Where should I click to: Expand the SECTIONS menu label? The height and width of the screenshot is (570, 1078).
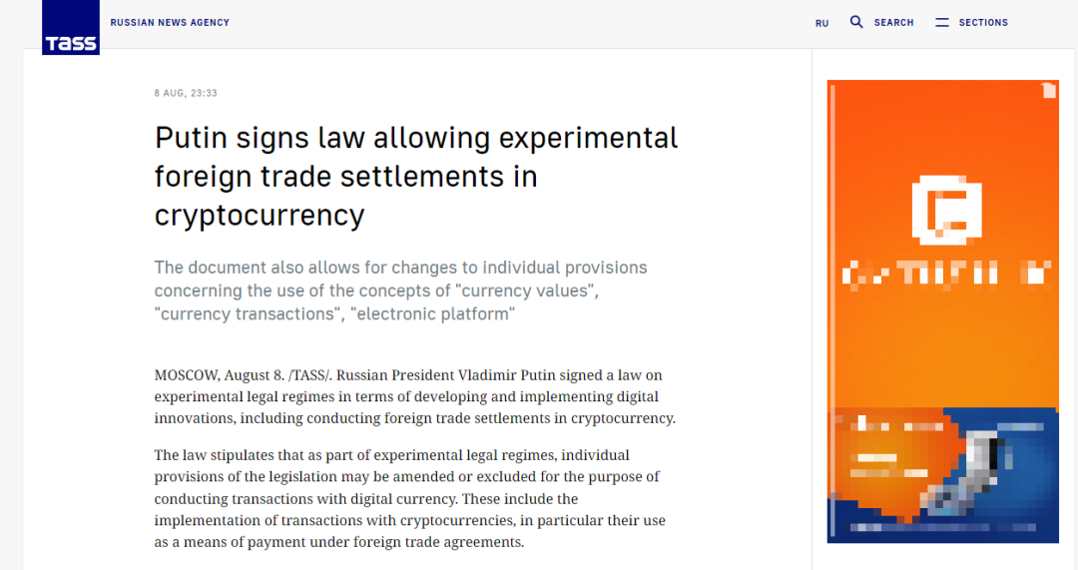pos(983,23)
